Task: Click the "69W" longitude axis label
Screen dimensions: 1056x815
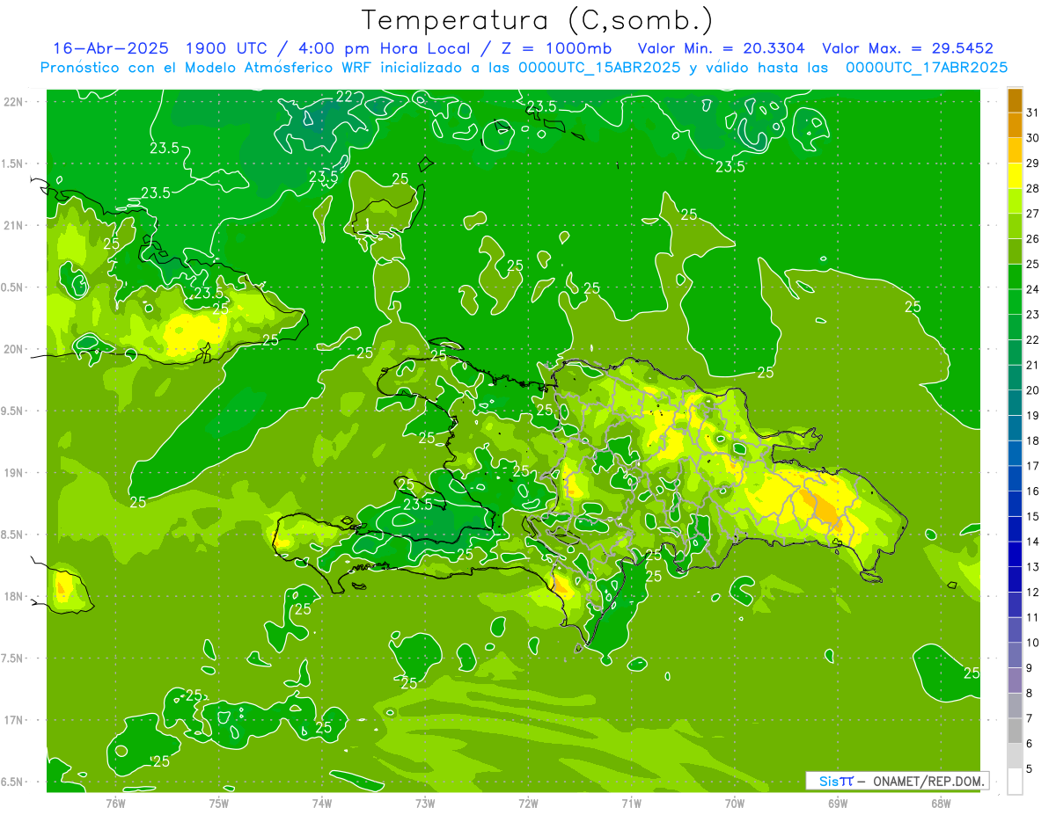Action: tap(838, 803)
